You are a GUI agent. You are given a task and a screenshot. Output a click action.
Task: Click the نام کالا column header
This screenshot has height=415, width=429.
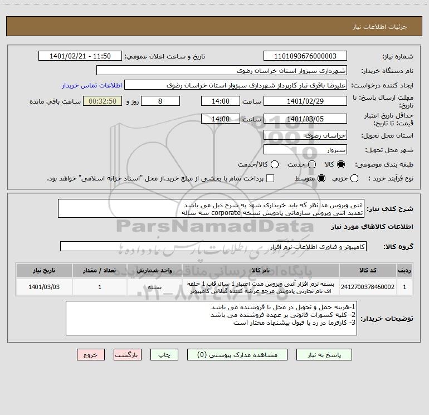point(261,270)
